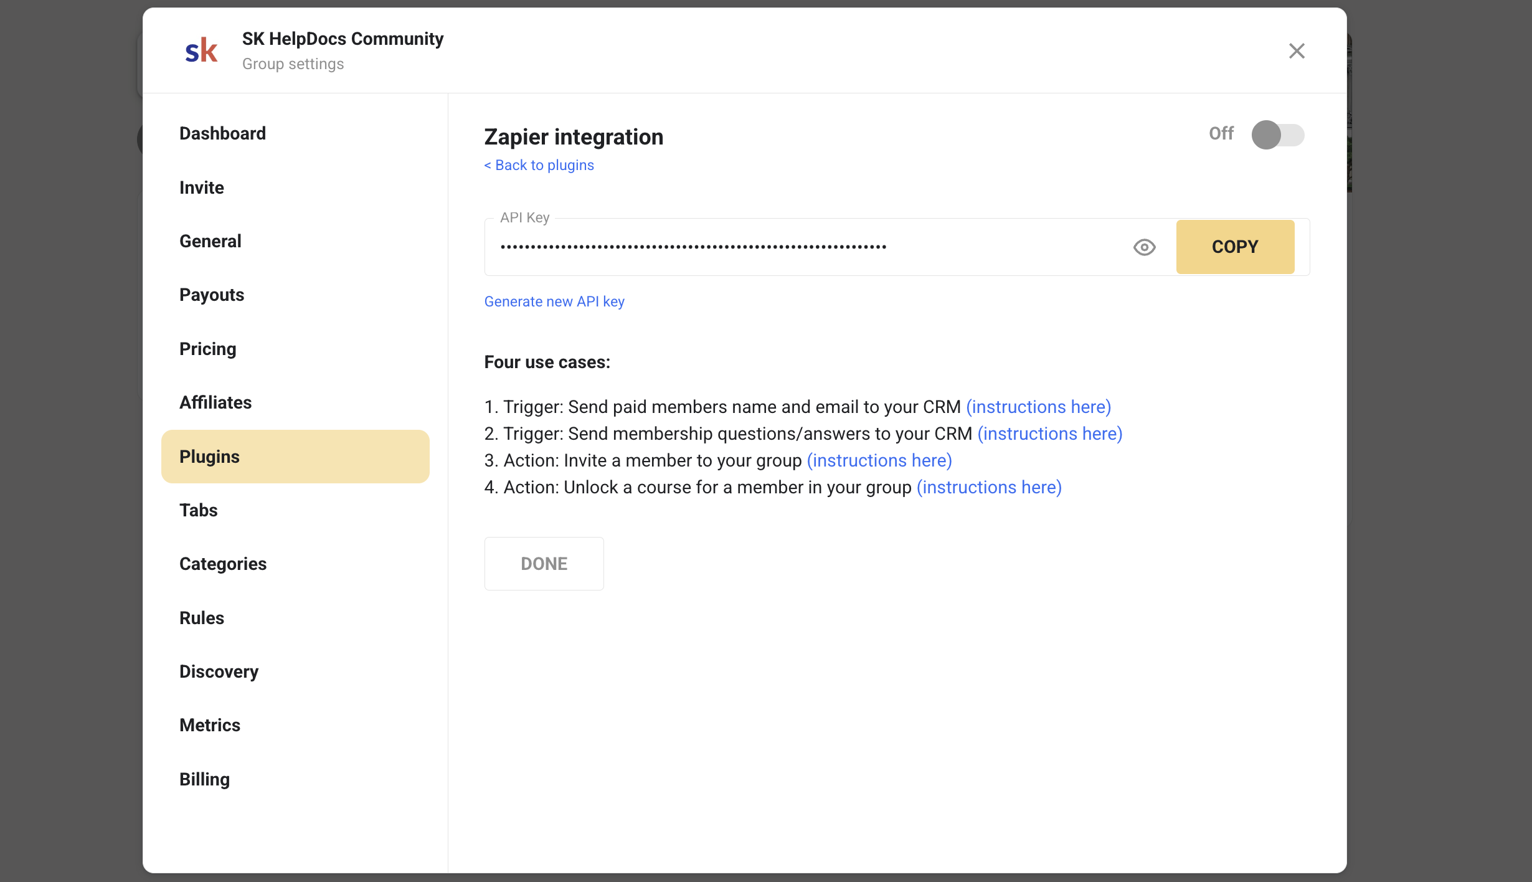
Task: Open the Dashboard settings tab
Action: point(222,133)
